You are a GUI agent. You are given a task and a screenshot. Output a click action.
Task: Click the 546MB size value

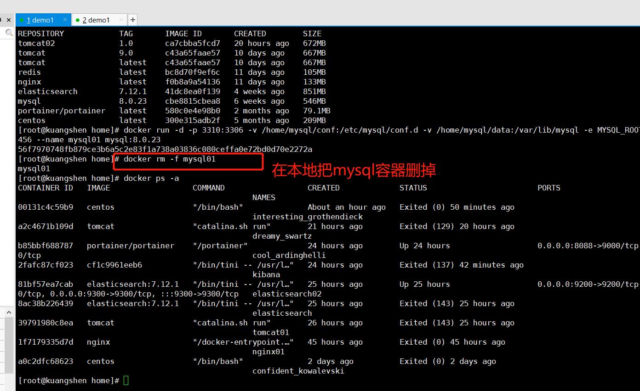click(314, 101)
